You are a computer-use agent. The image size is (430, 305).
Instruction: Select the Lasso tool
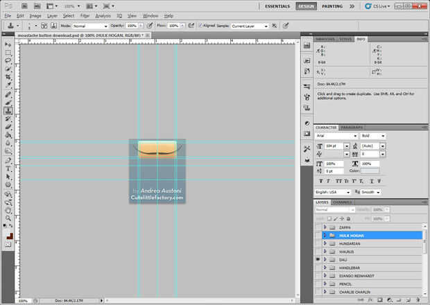pyautogui.click(x=8, y=61)
